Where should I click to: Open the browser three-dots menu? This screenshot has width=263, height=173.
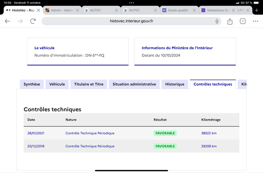(x=255, y=21)
